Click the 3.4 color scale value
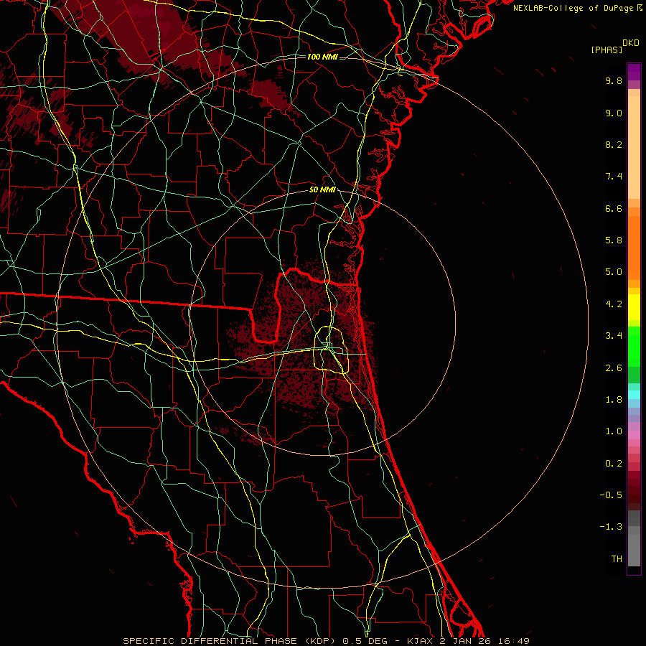The width and height of the screenshot is (646, 646). point(614,336)
